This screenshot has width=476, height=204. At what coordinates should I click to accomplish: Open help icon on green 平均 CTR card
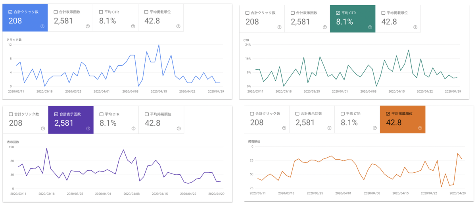coord(370,27)
